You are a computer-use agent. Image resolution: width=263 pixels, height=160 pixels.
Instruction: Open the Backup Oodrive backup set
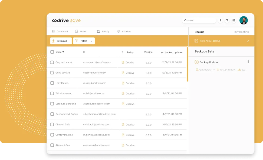point(209,62)
